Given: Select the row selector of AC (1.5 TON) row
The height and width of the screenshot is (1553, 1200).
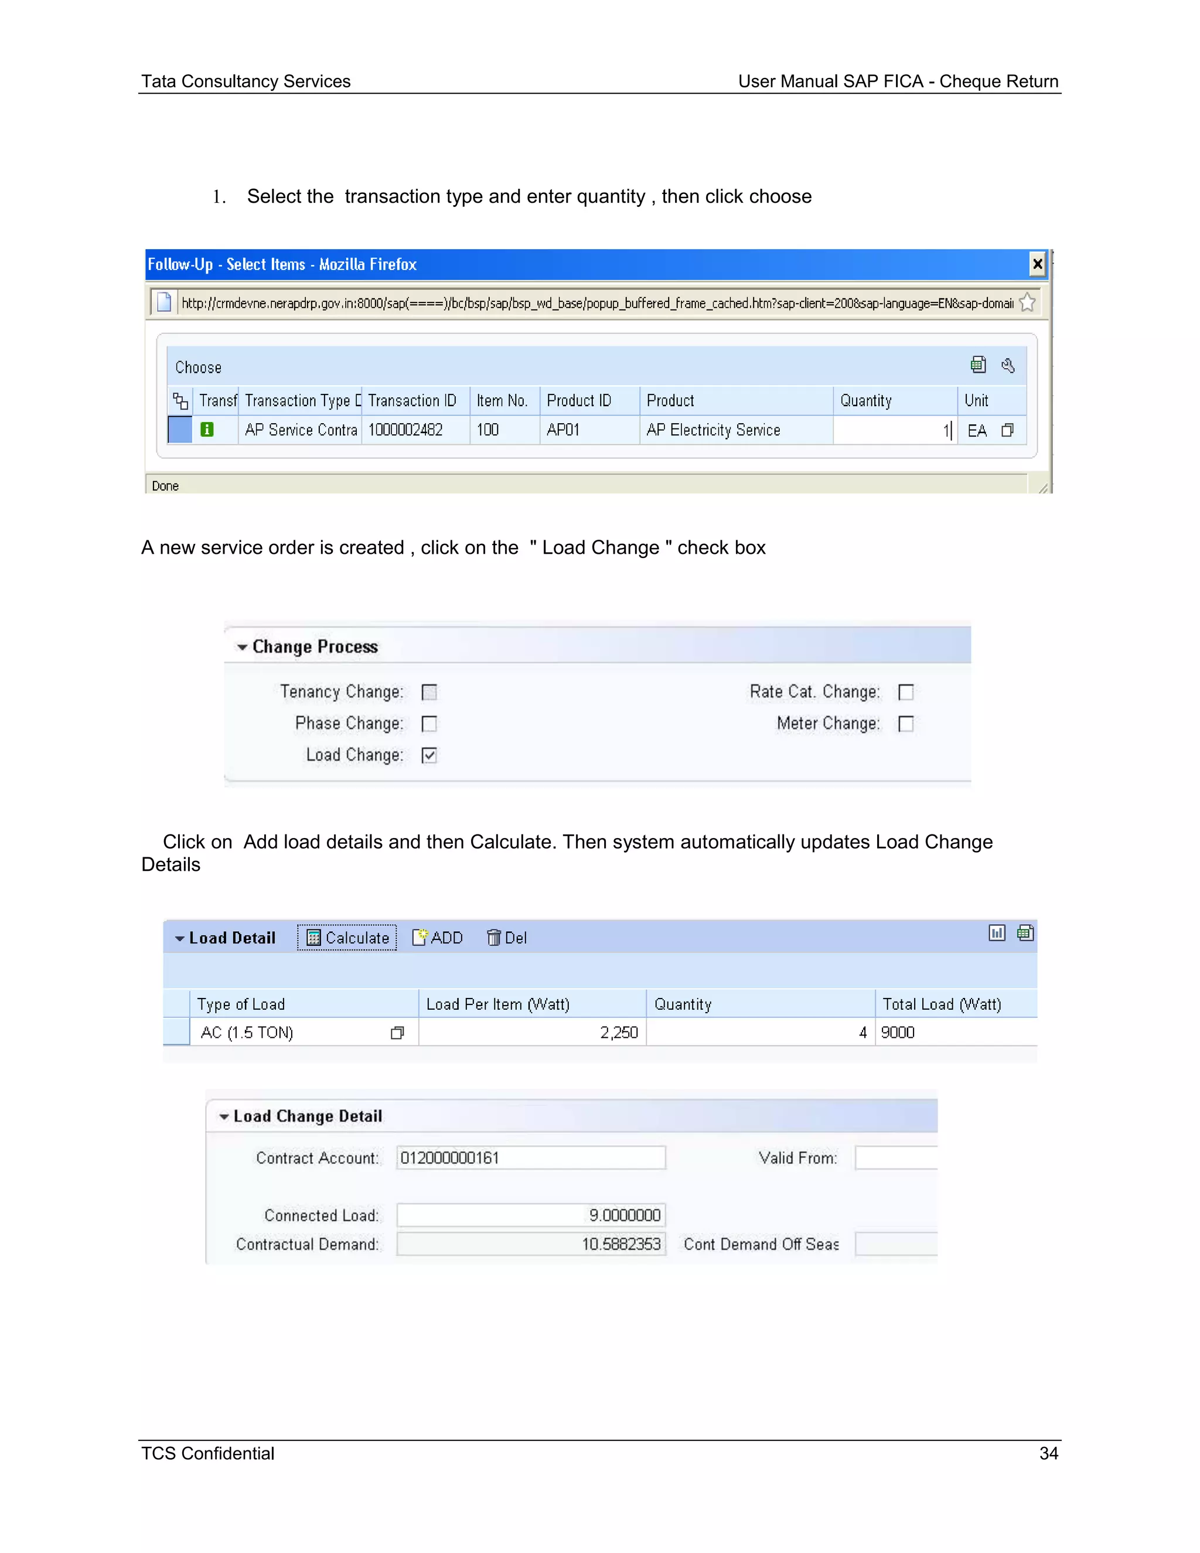Looking at the screenshot, I should click(x=176, y=1032).
